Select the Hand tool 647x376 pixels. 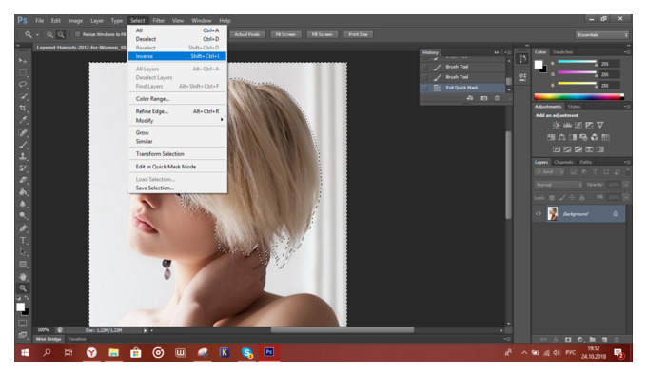tap(23, 277)
